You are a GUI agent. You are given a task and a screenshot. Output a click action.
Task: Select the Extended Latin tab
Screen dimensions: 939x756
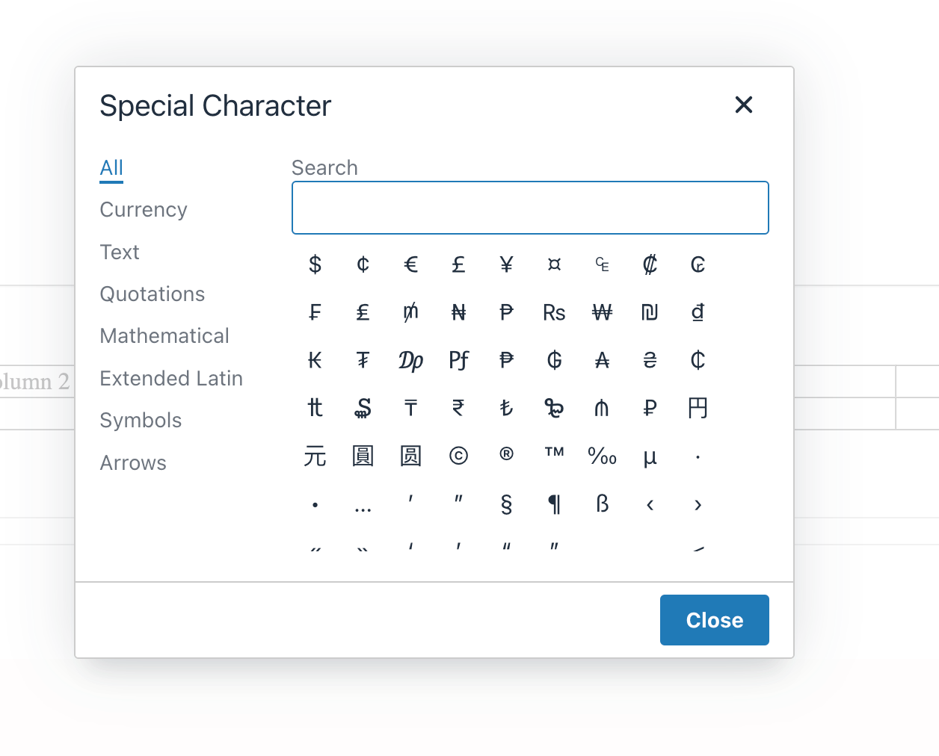pos(171,379)
